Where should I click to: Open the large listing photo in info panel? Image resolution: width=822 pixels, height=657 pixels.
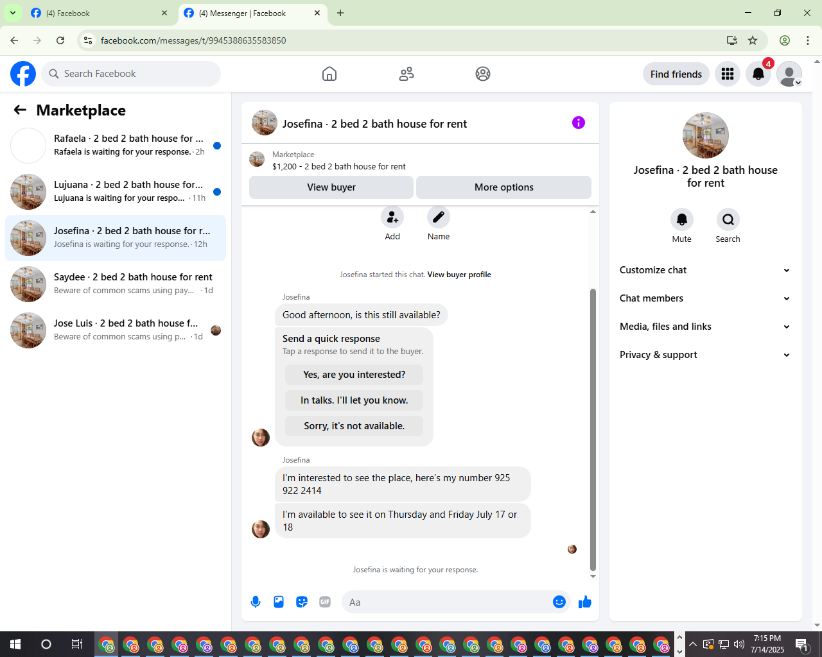point(706,135)
